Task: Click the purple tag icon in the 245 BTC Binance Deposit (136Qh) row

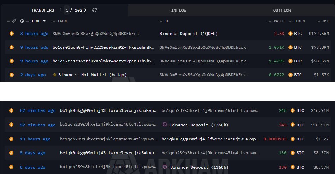Action: click(165, 125)
